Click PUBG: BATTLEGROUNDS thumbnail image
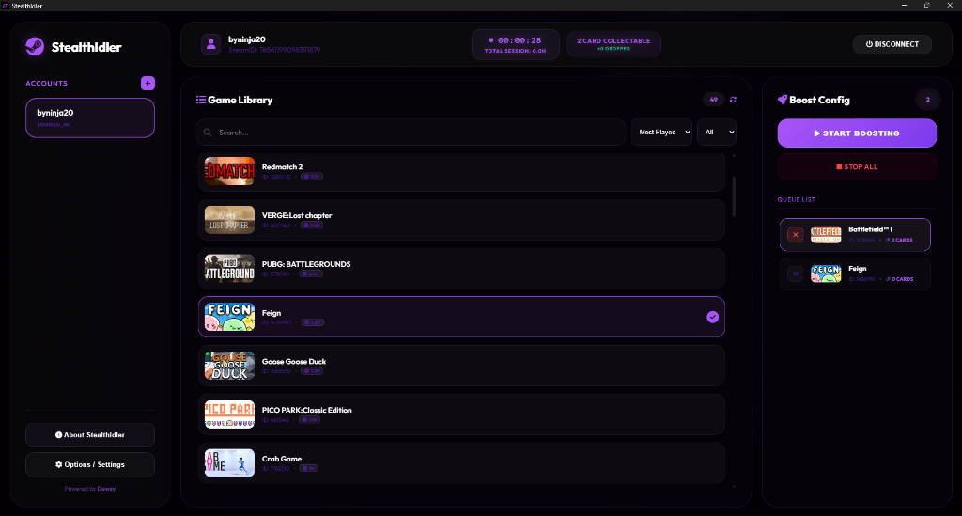 pyautogui.click(x=229, y=268)
